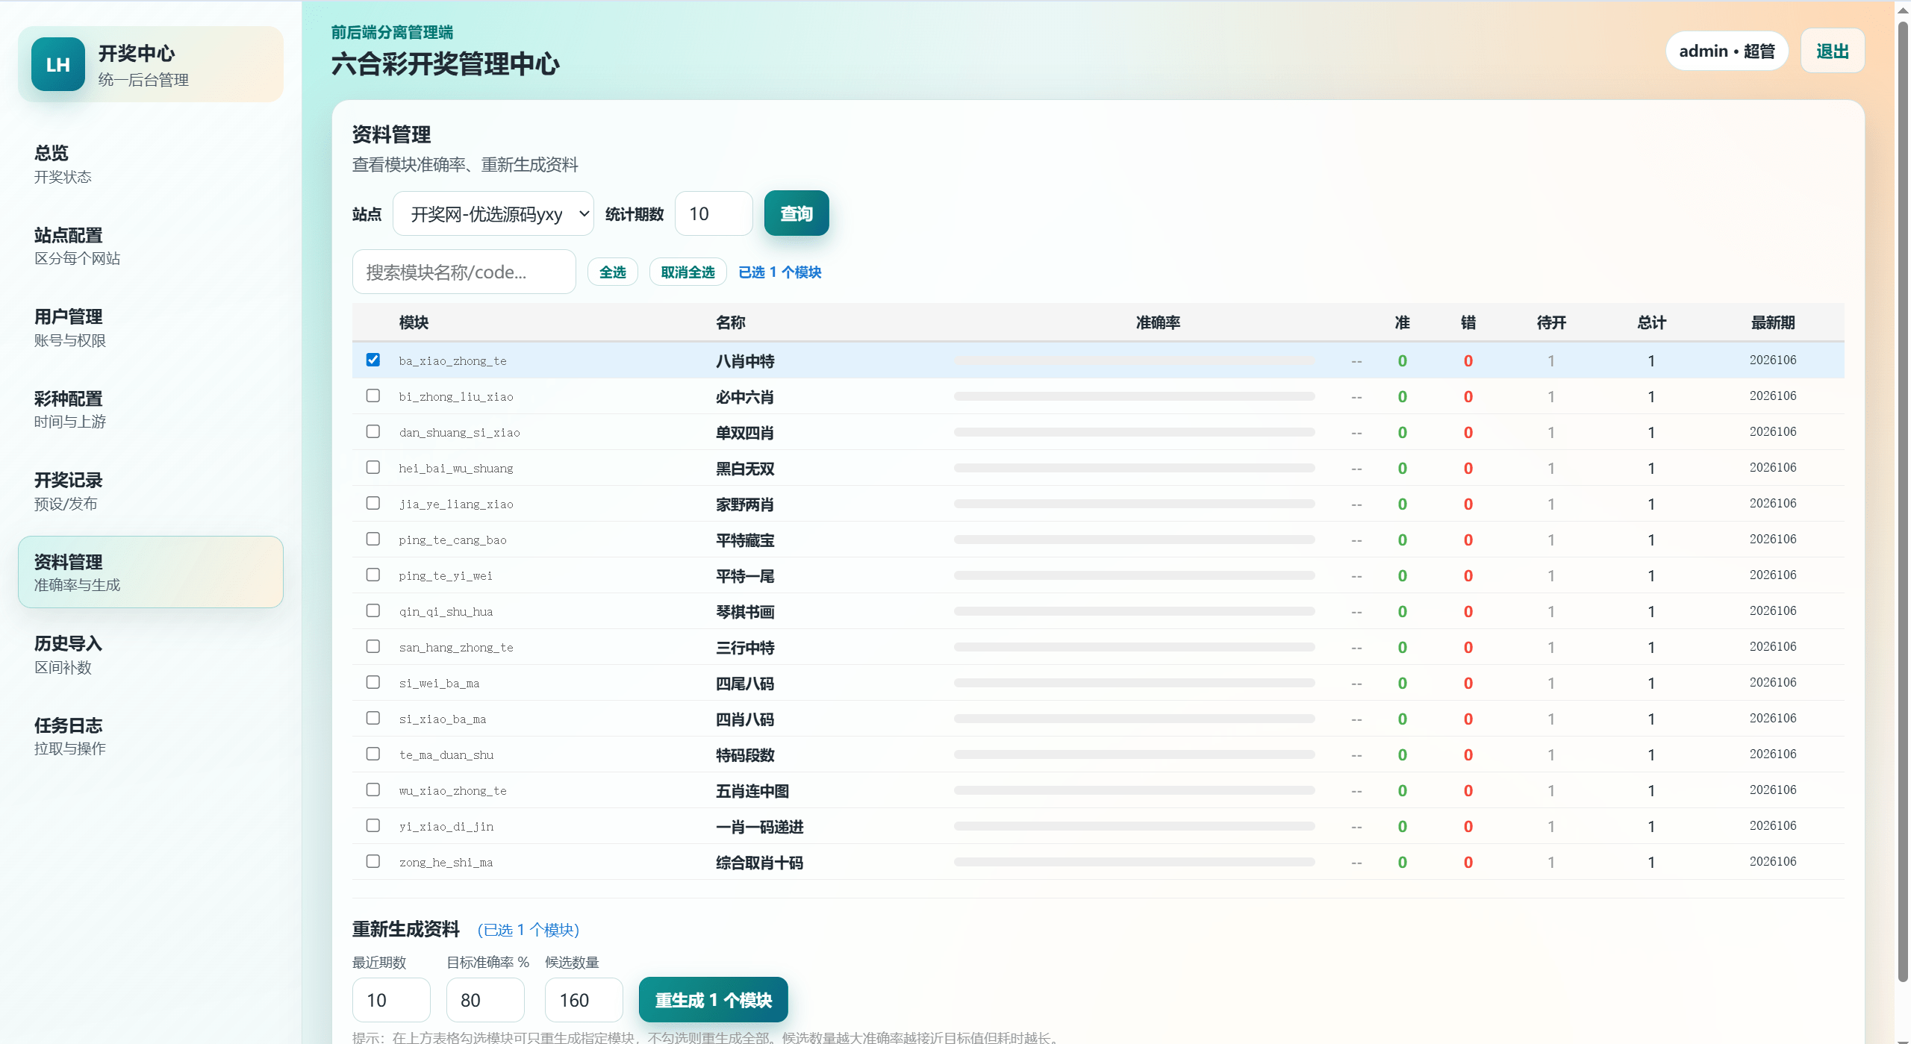1911x1044 pixels.
Task: Click accuracy bar for 必中六肖
Action: 1135,396
